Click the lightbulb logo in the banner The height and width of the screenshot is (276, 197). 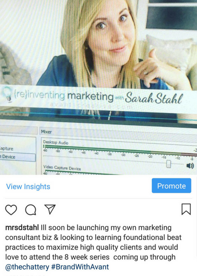pos(7,94)
